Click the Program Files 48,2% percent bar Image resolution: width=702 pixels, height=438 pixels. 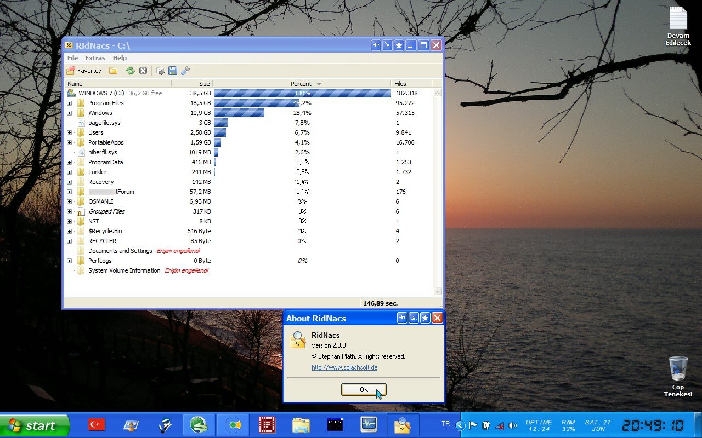(257, 103)
